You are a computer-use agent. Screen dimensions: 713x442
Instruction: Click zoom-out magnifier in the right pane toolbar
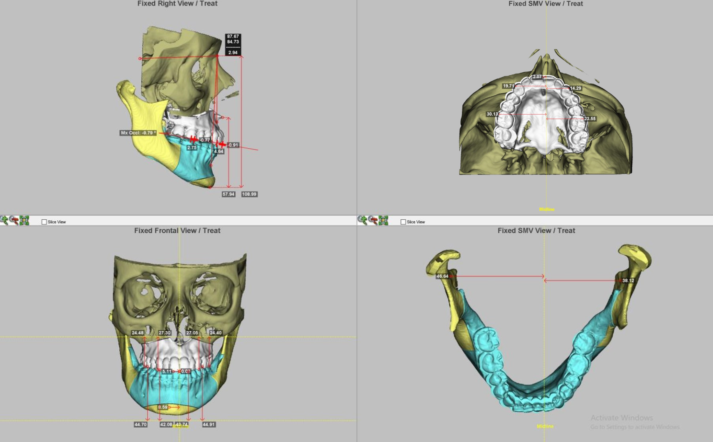[373, 221]
